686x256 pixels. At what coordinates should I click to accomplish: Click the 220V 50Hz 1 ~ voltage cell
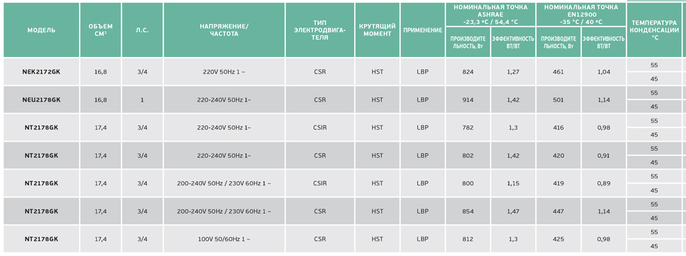pyautogui.click(x=224, y=72)
